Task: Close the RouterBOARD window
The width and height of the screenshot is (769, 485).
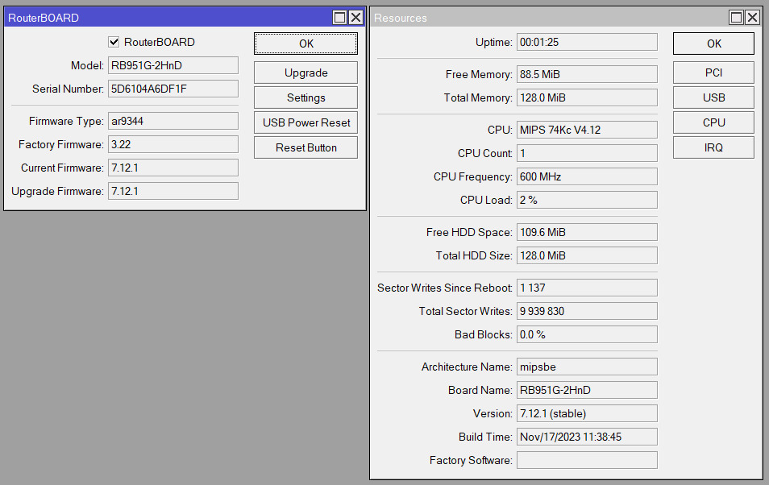Action: [355, 18]
